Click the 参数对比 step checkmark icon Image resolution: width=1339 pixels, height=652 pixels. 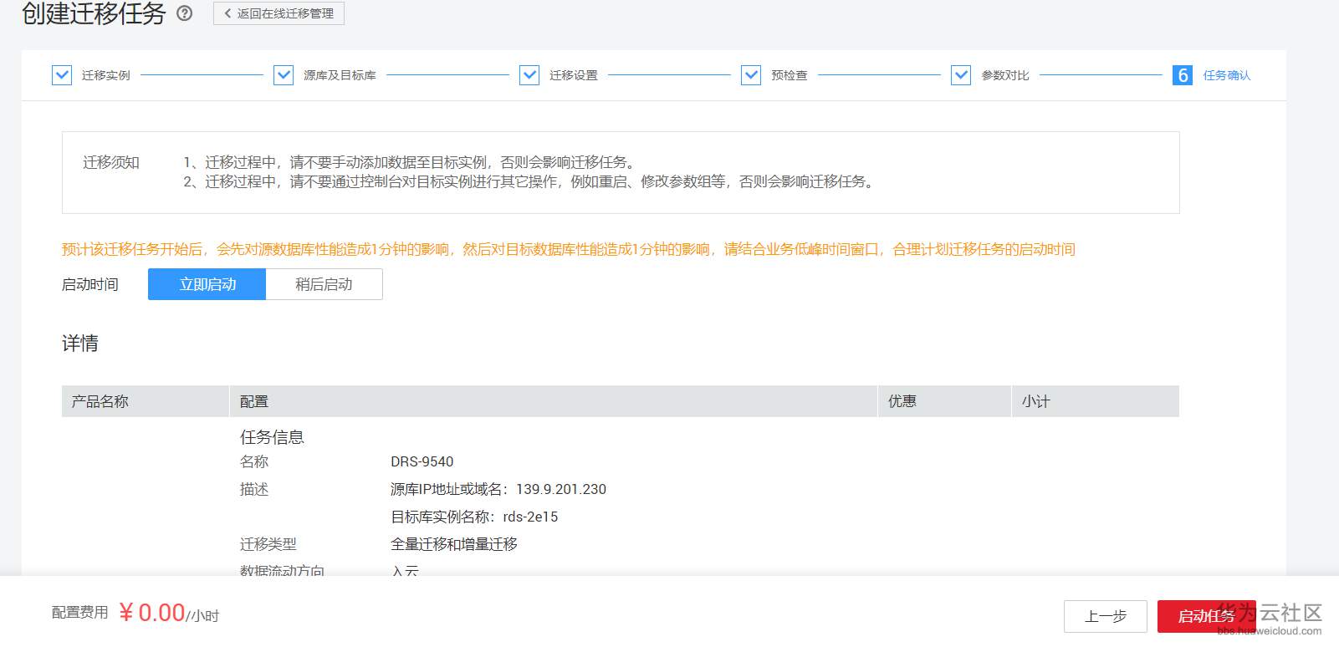[961, 75]
